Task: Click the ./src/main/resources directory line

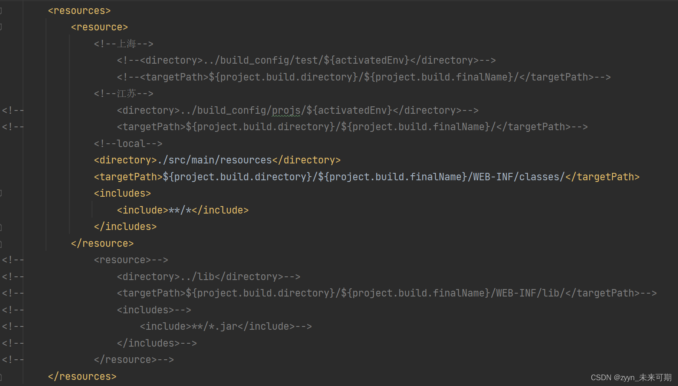Action: pyautogui.click(x=217, y=160)
